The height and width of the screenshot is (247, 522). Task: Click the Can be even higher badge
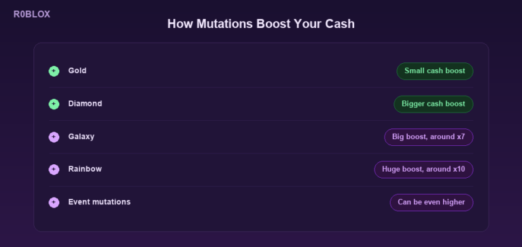[x=432, y=202]
